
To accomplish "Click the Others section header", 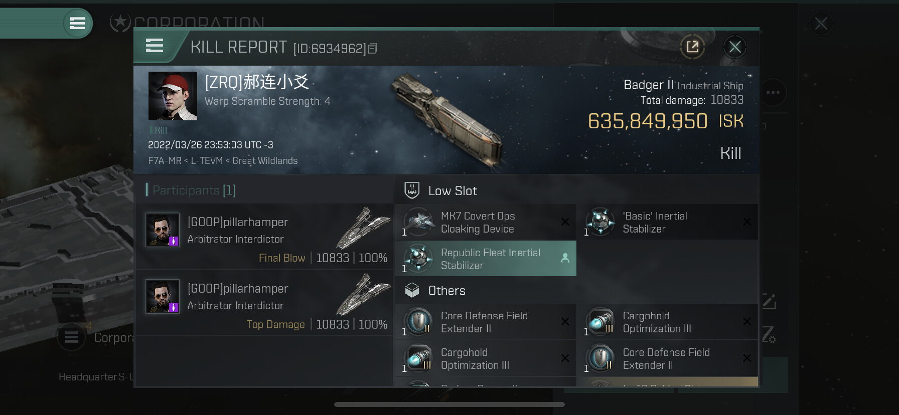I will (446, 291).
